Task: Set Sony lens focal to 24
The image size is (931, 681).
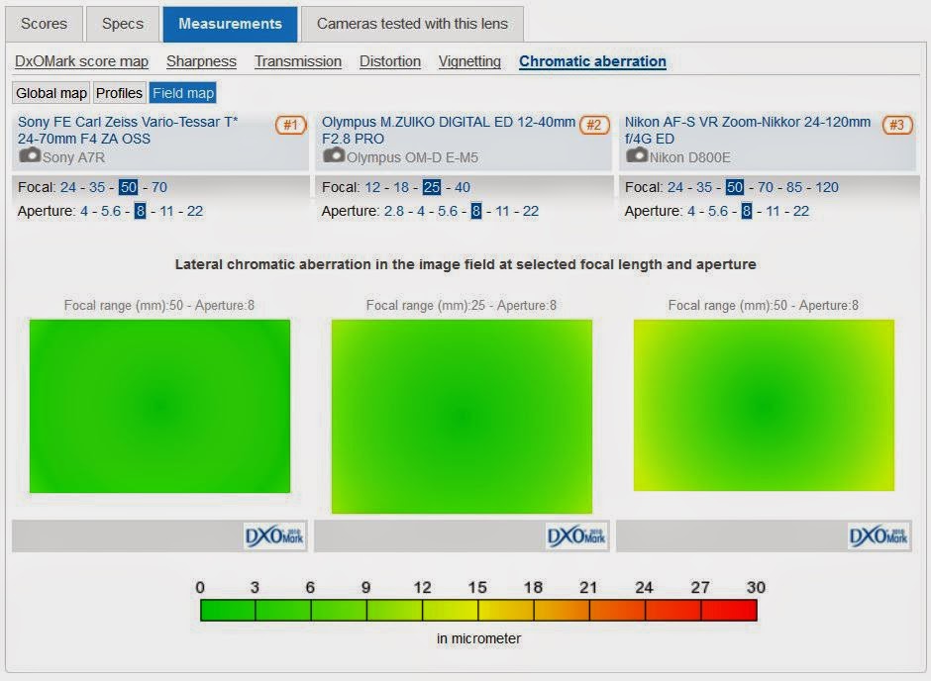Action: pyautogui.click(x=68, y=187)
